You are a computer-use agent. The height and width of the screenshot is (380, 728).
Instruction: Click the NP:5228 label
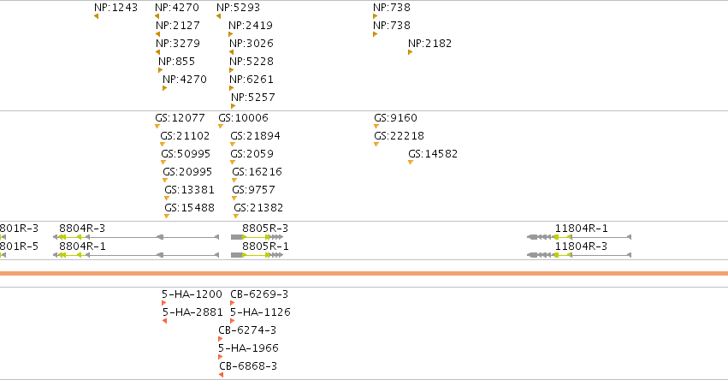pos(252,62)
